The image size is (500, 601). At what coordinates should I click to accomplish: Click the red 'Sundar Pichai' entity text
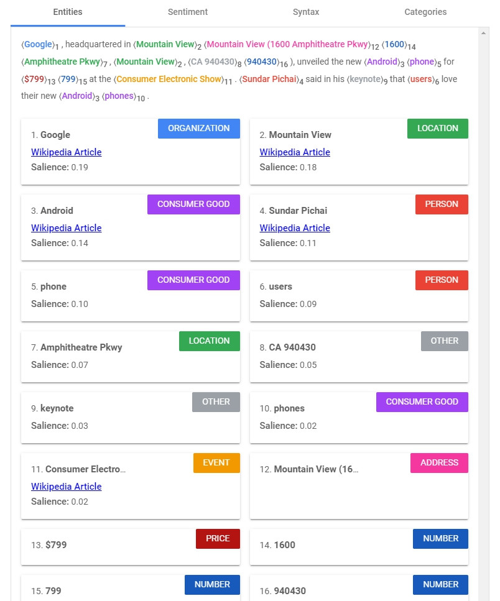[x=269, y=80]
